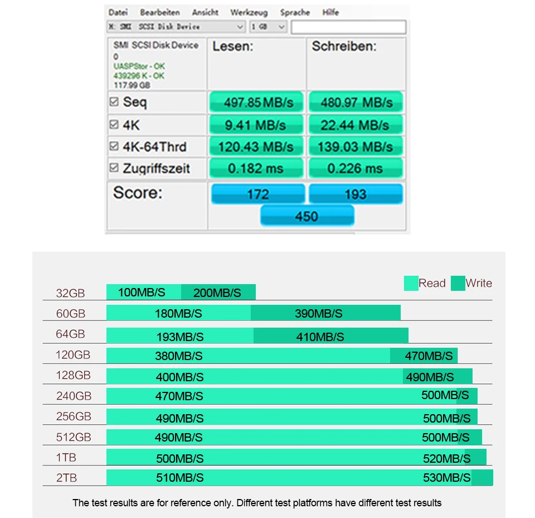Image resolution: width=535 pixels, height=518 pixels.
Task: Click the Ansicht menu item
Action: [x=205, y=12]
